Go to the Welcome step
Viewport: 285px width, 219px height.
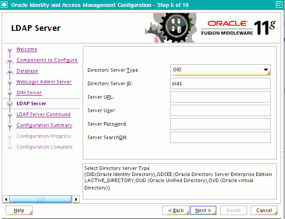(x=27, y=49)
